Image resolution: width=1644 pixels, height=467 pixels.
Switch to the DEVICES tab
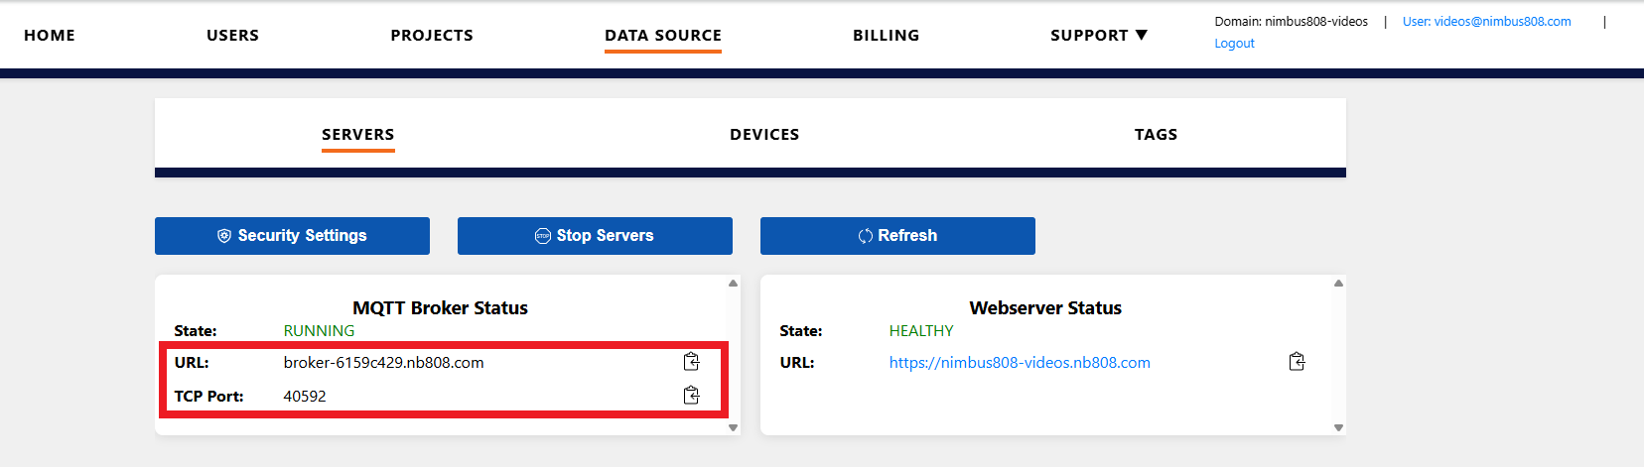[x=764, y=135]
